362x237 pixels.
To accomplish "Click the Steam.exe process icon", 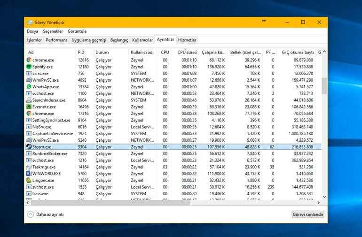I will click(29, 147).
